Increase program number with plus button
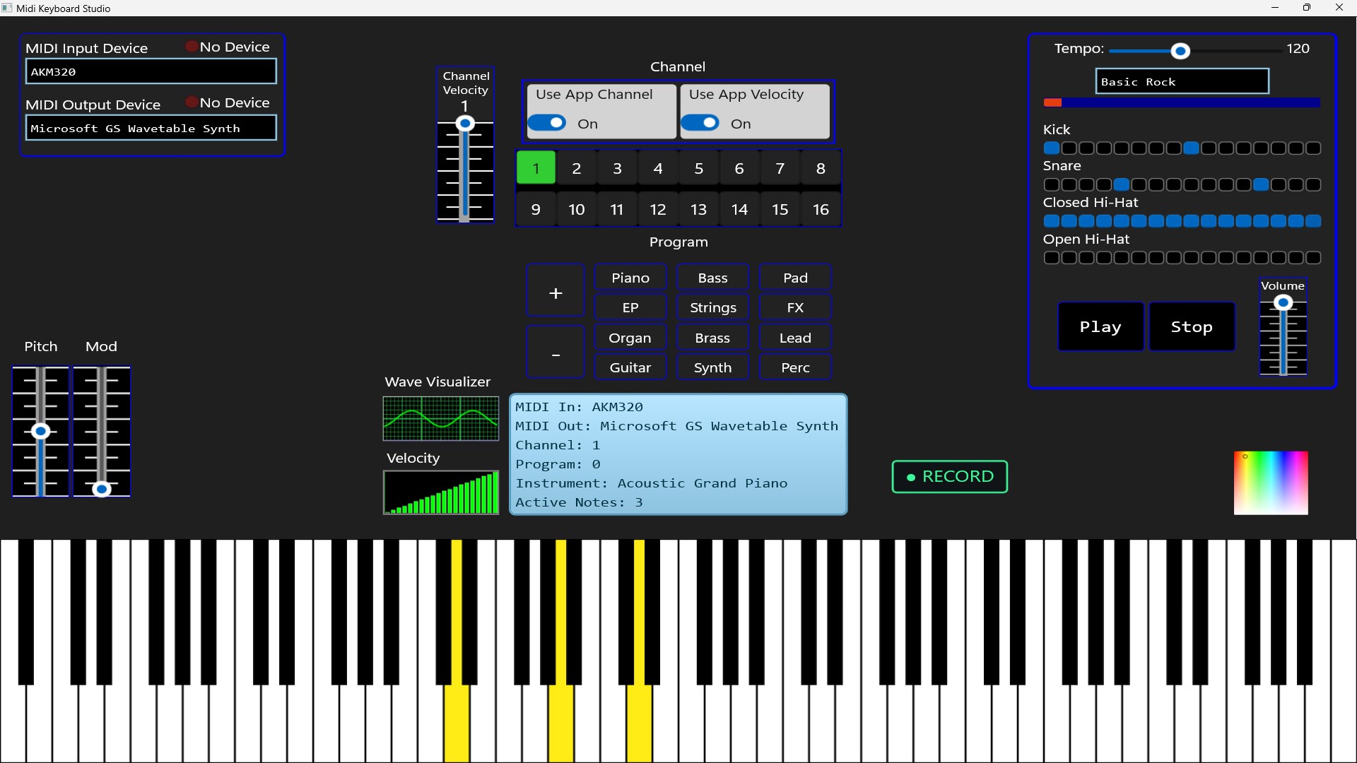Screen dimensions: 1357x763 pyautogui.click(x=556, y=292)
